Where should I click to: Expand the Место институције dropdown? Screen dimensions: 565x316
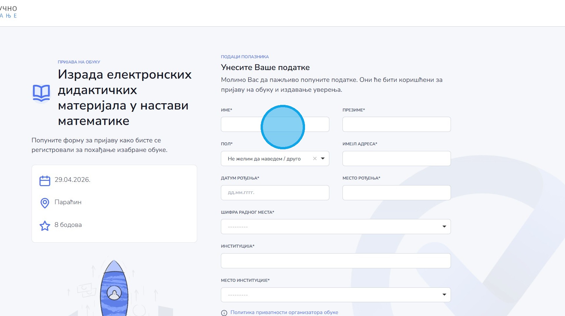(x=444, y=295)
